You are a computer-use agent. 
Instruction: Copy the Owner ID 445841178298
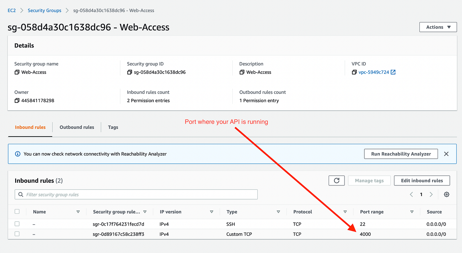[17, 101]
